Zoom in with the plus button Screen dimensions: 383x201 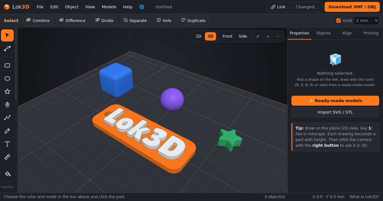pyautogui.click(x=268, y=36)
